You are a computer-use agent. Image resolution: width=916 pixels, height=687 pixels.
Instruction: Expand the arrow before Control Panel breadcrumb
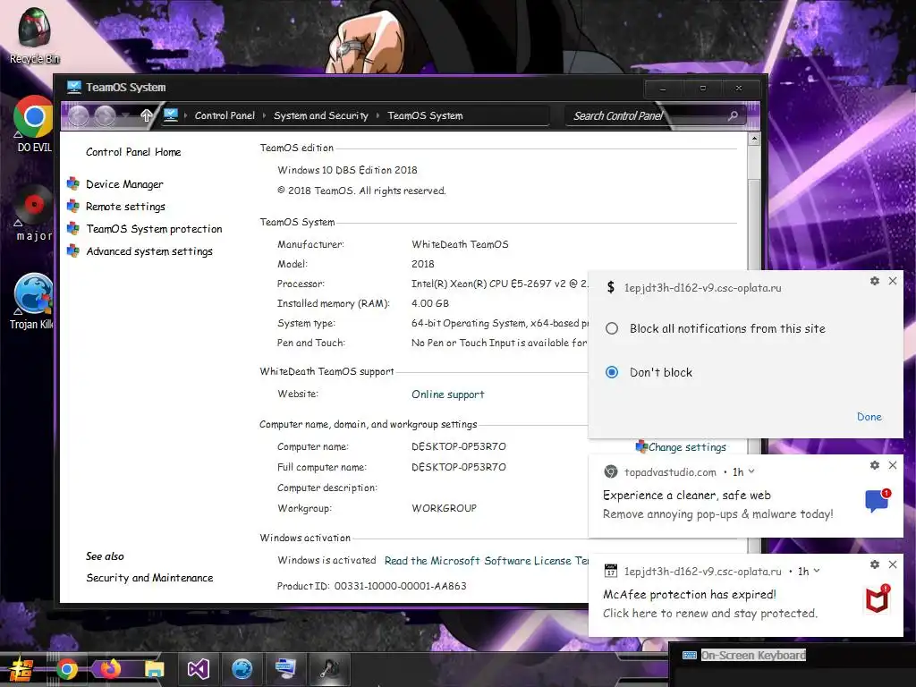pyautogui.click(x=186, y=115)
